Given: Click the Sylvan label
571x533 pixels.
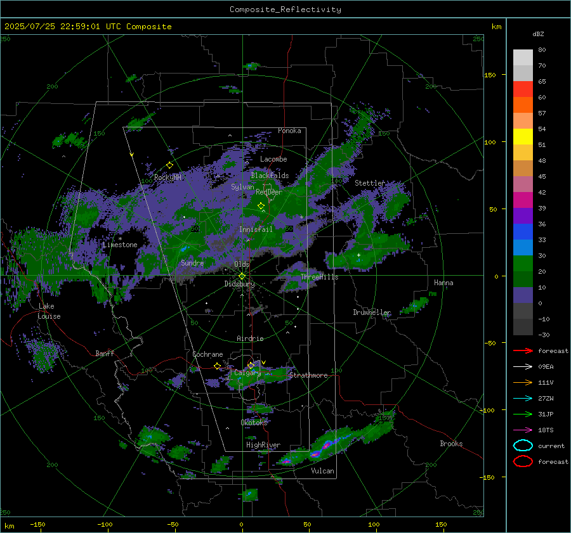Looking at the screenshot, I should [x=242, y=187].
